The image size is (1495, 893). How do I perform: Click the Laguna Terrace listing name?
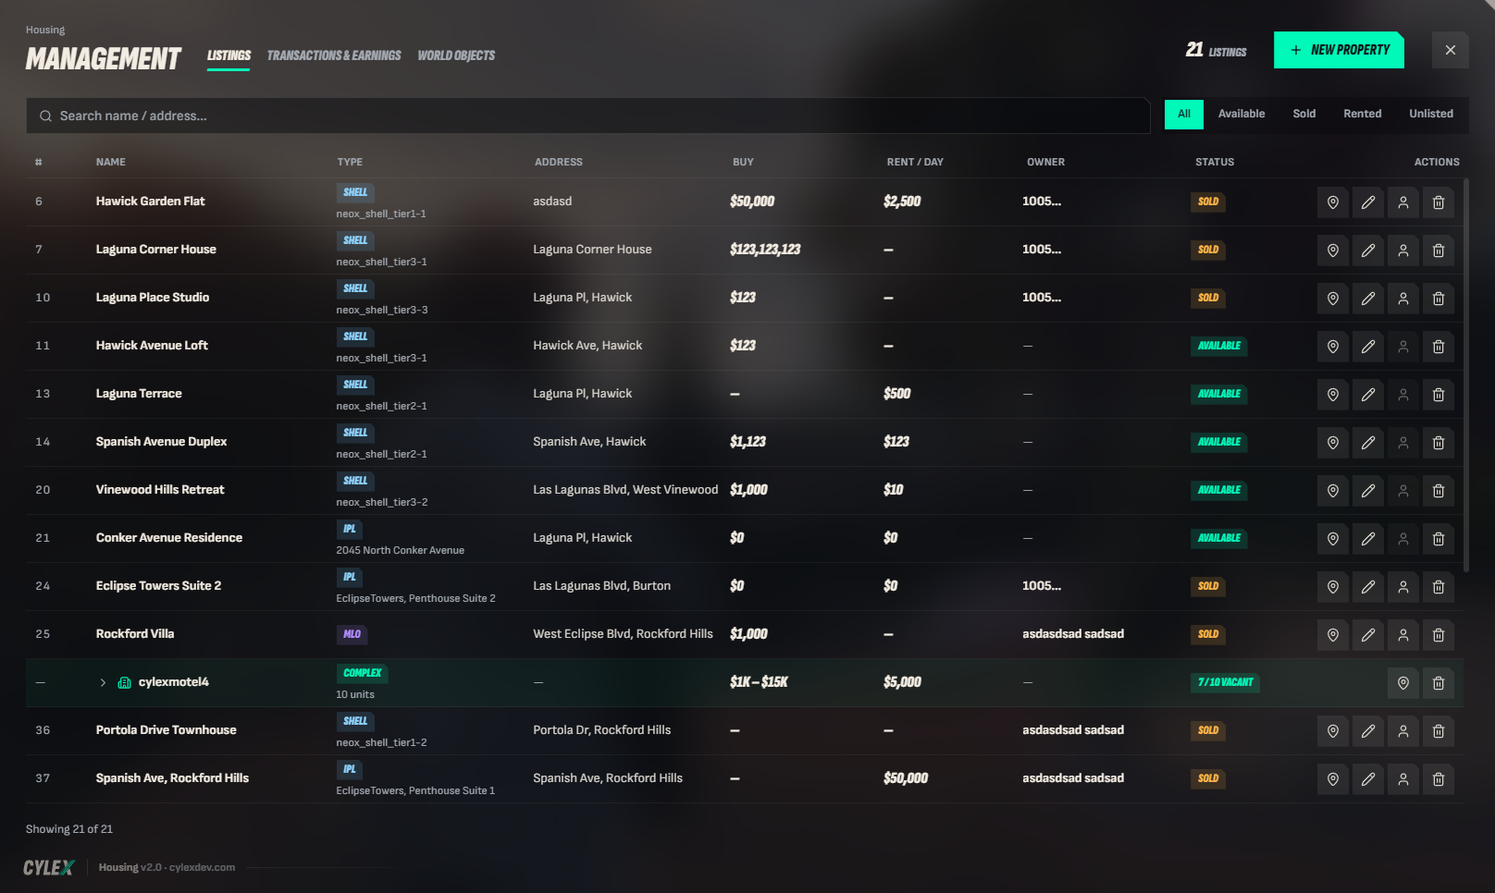click(139, 394)
